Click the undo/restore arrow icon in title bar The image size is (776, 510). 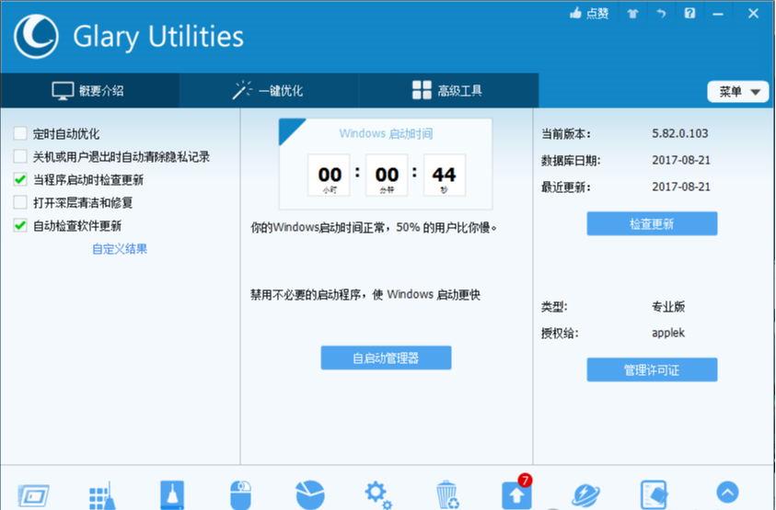[661, 14]
